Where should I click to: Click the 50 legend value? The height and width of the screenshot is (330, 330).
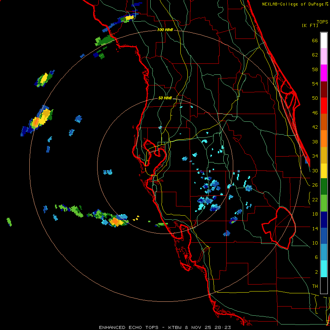tap(315, 98)
